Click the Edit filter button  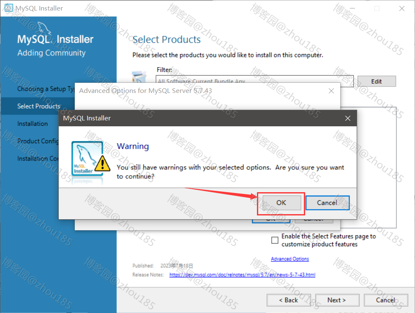[377, 81]
